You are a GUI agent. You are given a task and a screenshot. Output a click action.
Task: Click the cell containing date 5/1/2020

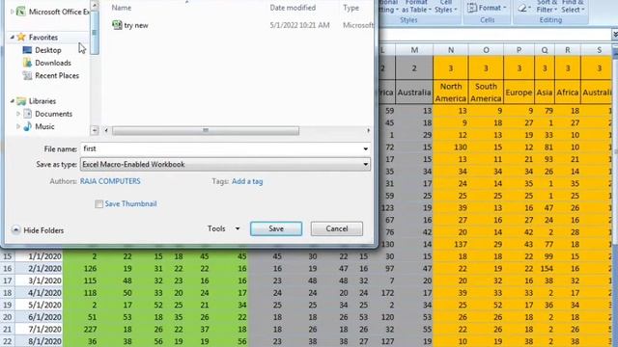pos(39,305)
